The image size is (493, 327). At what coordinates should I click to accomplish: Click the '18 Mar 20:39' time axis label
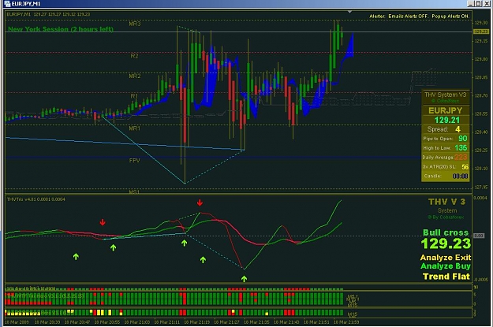[47, 322]
